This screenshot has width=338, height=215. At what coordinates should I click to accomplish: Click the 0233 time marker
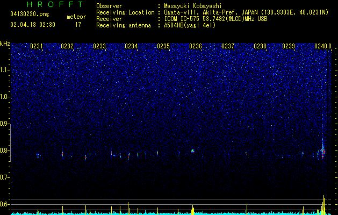tap(99, 46)
